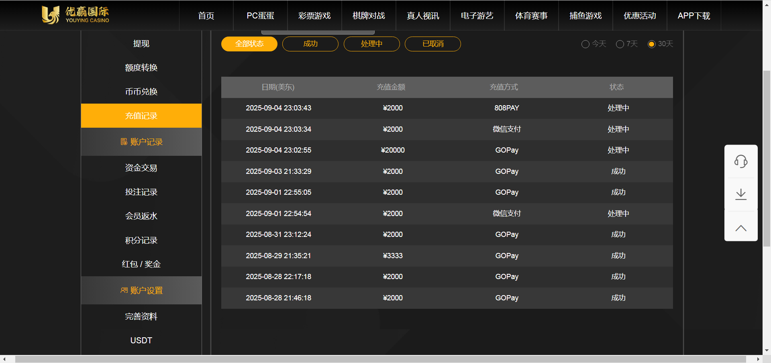Go to 积分记录 in the sidebar
Screen dimensions: 771x363
141,240
